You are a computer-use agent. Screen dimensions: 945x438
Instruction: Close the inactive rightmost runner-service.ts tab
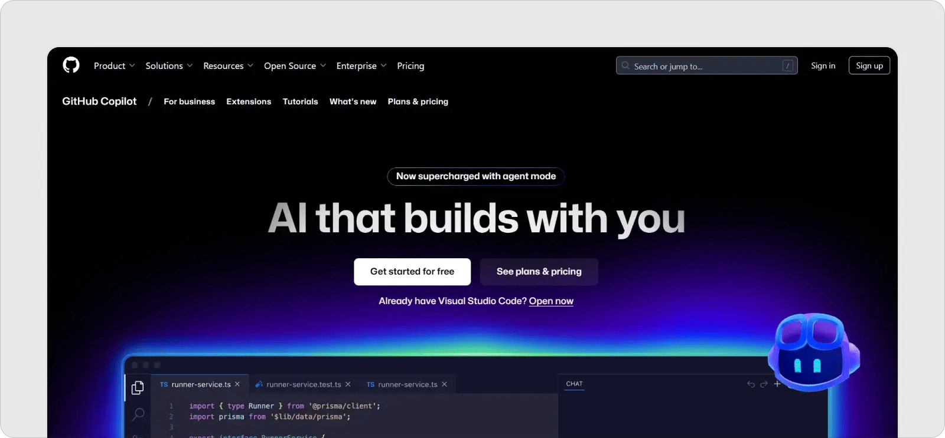(x=444, y=384)
